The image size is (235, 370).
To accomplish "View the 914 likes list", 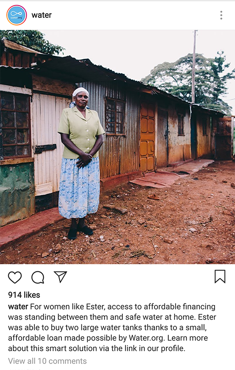I will point(24,295).
